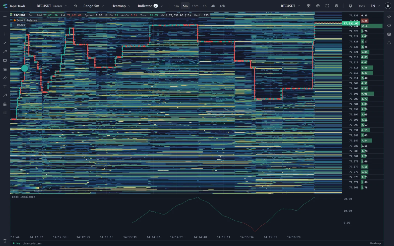Expand the Heatmap chart type dropdown

tap(121, 6)
